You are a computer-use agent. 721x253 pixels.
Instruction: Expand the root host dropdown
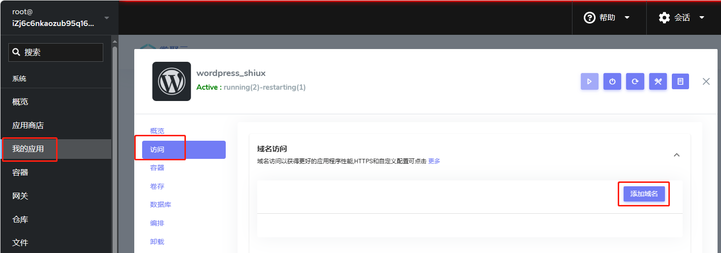click(x=107, y=18)
